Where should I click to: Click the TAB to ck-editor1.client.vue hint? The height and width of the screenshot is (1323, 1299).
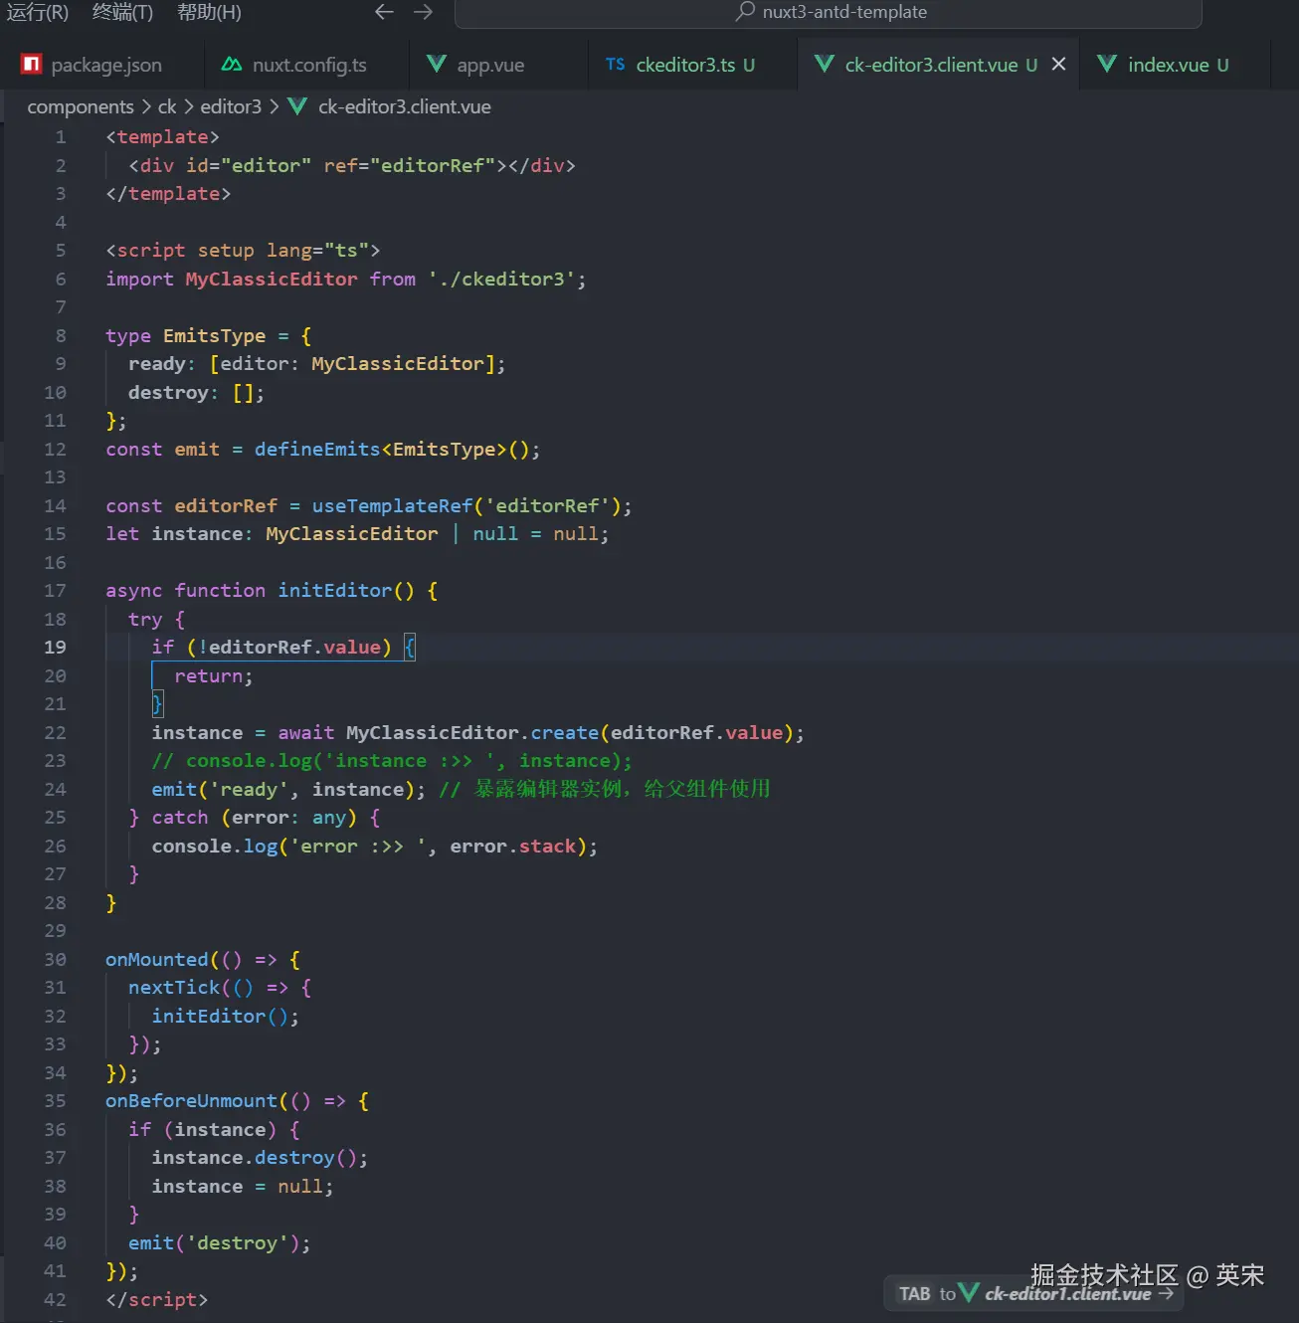tap(1034, 1293)
